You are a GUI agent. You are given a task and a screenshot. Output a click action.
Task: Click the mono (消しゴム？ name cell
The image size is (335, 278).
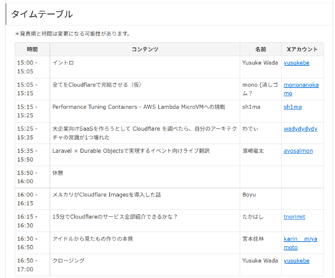click(260, 89)
